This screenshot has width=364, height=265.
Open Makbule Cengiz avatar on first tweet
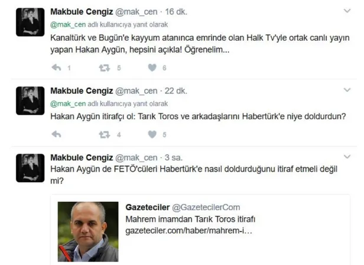[30, 22]
